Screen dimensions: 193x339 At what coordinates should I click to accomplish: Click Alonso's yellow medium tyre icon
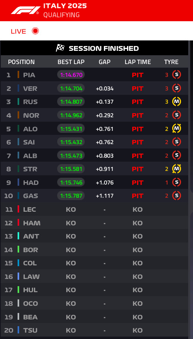coord(176,128)
